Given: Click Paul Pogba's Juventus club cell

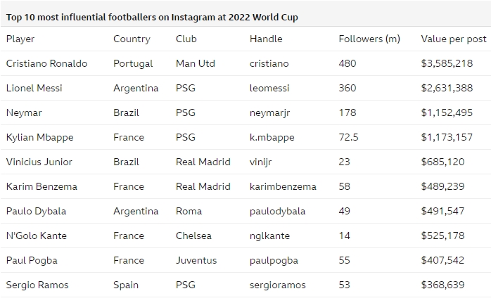Looking at the screenshot, I should click(x=196, y=260).
